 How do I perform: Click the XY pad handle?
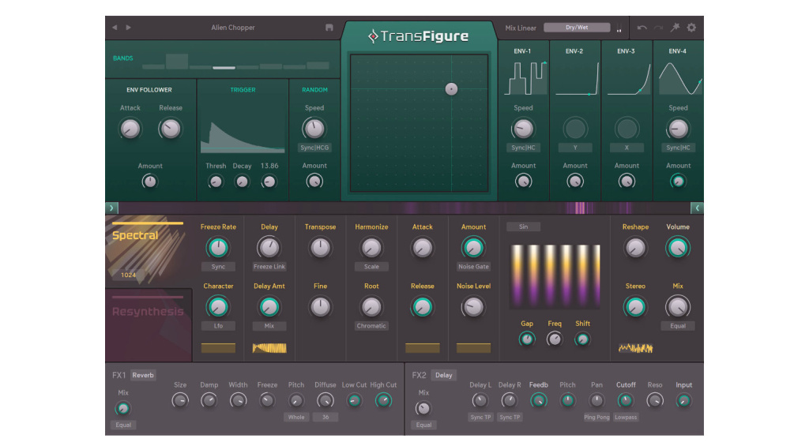click(451, 88)
